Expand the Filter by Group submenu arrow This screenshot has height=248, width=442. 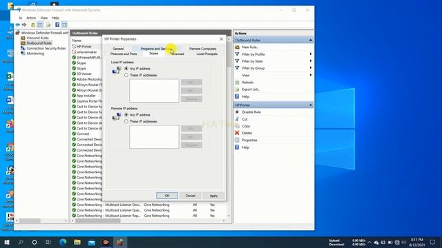click(x=310, y=68)
